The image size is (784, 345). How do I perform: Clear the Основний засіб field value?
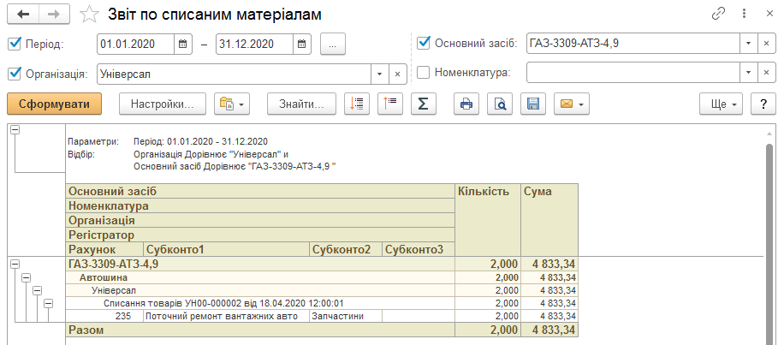767,43
